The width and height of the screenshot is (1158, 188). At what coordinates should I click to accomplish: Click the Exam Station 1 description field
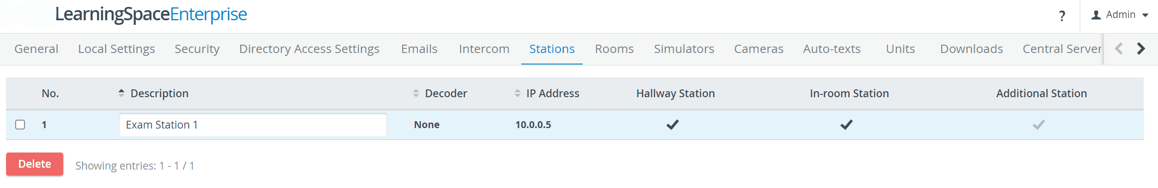(x=253, y=125)
